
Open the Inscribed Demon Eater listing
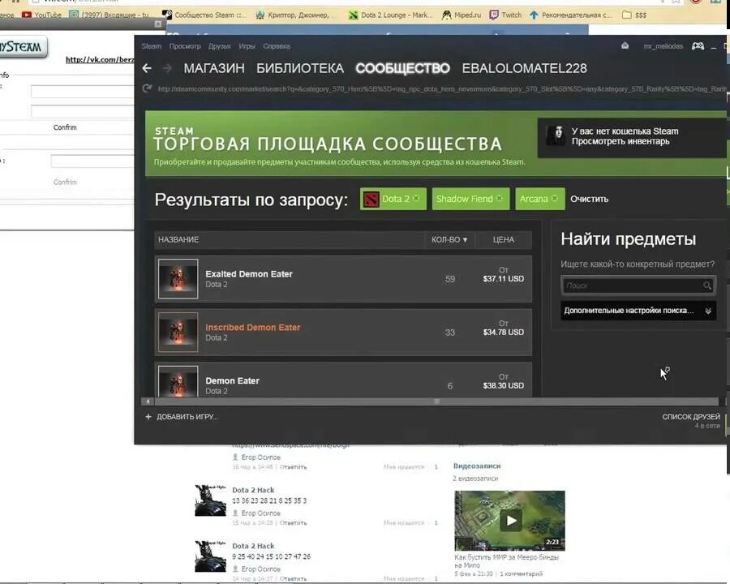point(343,332)
